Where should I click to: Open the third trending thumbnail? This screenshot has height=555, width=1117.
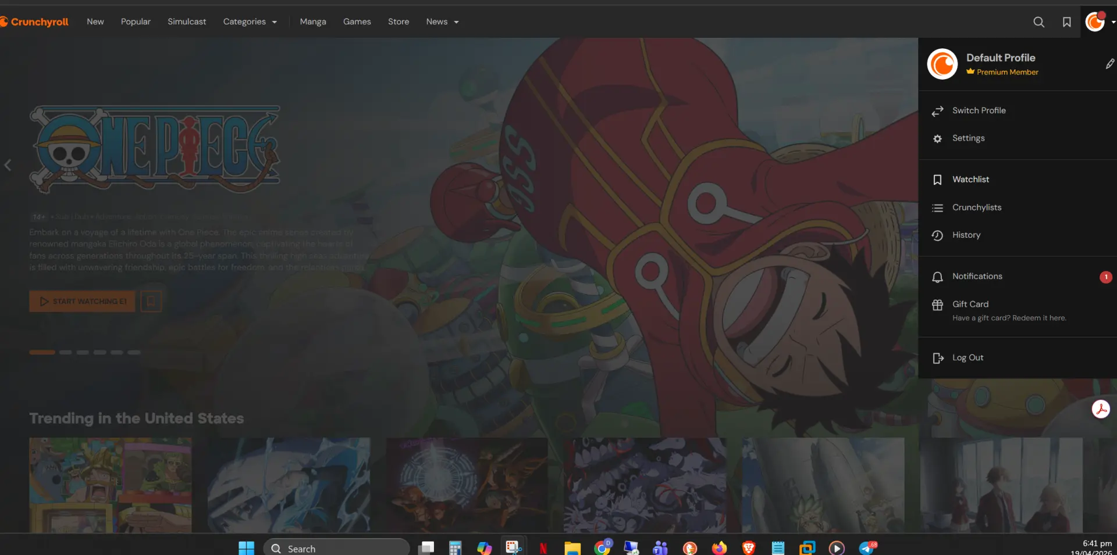[x=467, y=485]
